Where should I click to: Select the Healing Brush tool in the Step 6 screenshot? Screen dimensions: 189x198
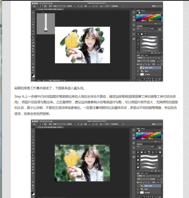pos(33,149)
